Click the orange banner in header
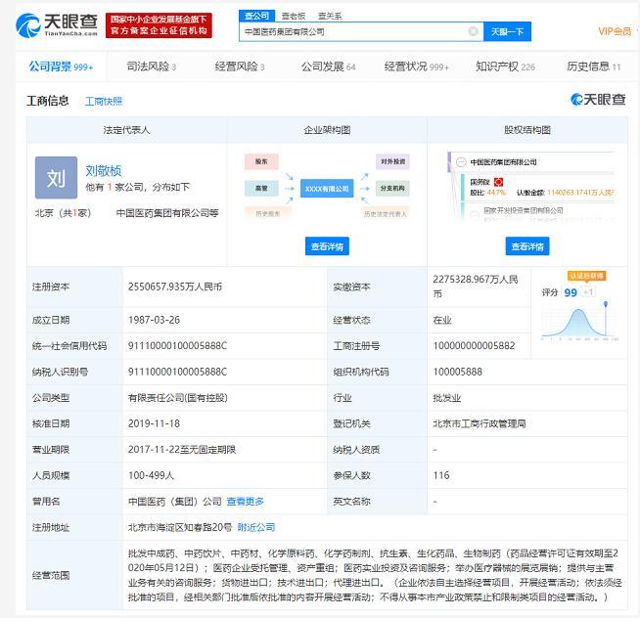This screenshot has height=618, width=640. pyautogui.click(x=159, y=24)
